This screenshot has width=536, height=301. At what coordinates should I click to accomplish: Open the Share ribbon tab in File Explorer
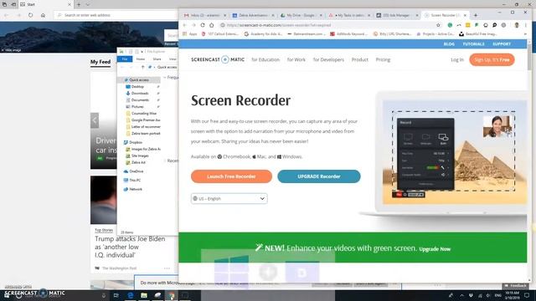pyautogui.click(x=157, y=59)
